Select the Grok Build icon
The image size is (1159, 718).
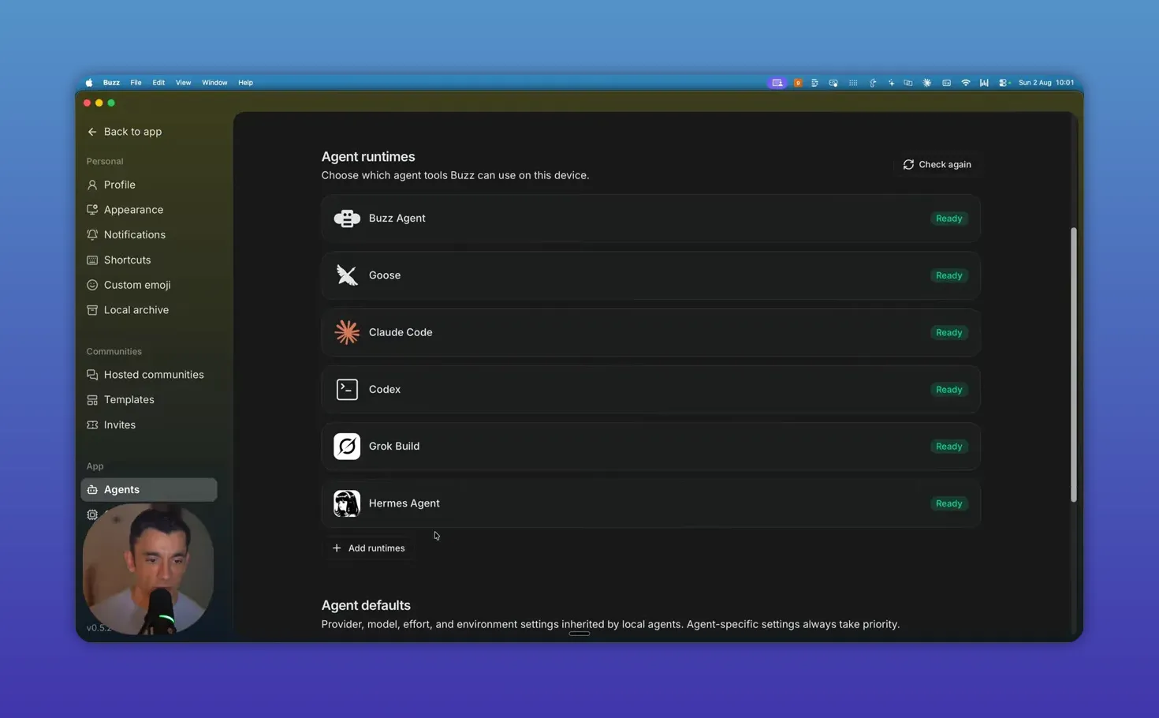[347, 447]
